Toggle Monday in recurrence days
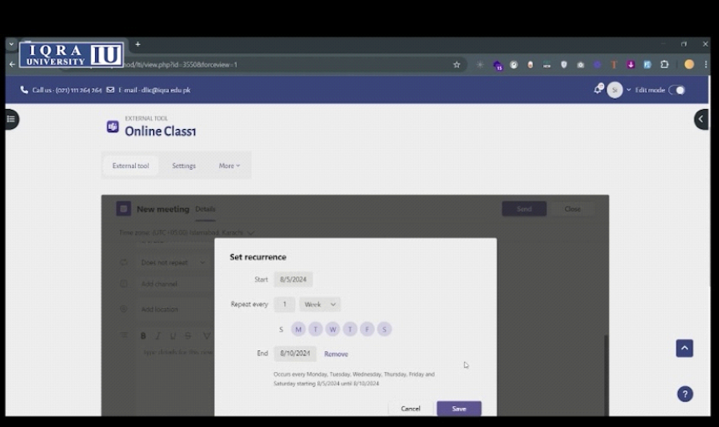Viewport: 719px width, 427px height. [x=298, y=330]
